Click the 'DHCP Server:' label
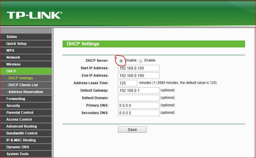The height and width of the screenshot is (158, 256). point(97,61)
